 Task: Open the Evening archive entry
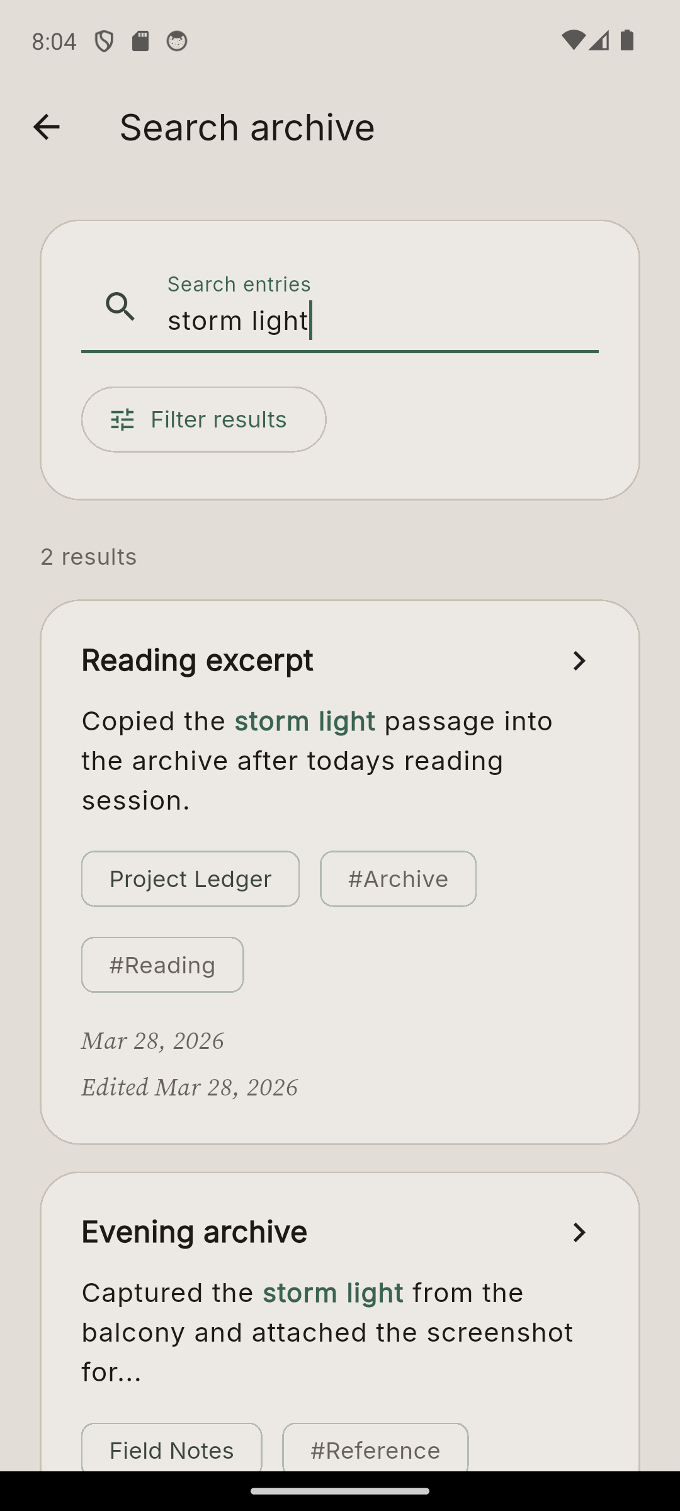point(193,1231)
